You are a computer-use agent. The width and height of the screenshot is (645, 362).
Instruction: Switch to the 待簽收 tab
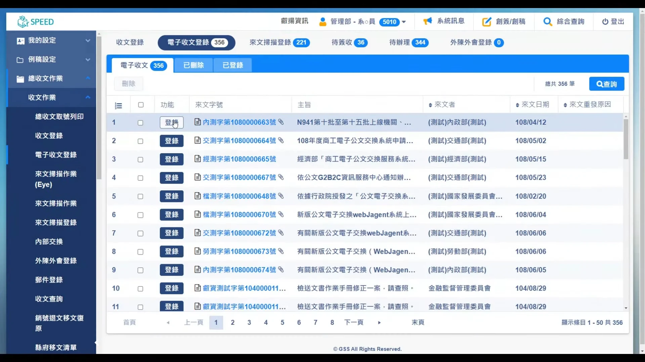click(349, 43)
